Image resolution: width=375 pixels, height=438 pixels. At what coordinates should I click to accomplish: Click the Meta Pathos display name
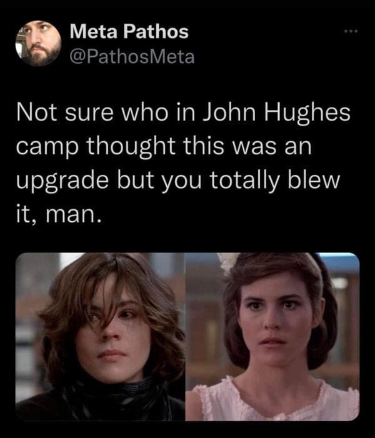point(129,31)
